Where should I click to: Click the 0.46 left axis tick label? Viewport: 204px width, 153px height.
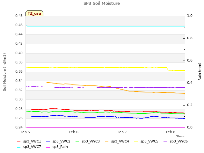[x=19, y=25]
